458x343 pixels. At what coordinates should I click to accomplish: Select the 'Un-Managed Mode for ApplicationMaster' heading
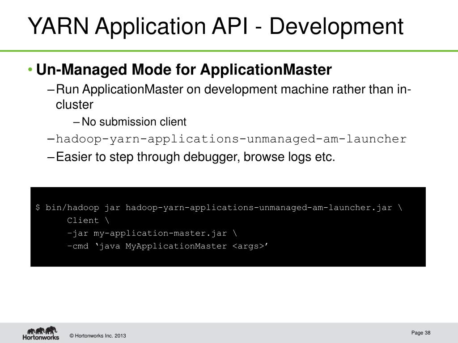[x=184, y=69]
